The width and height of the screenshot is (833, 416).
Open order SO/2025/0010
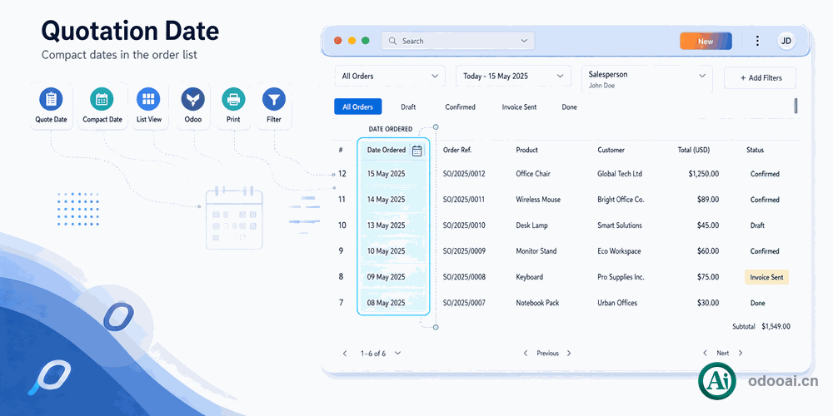(464, 225)
